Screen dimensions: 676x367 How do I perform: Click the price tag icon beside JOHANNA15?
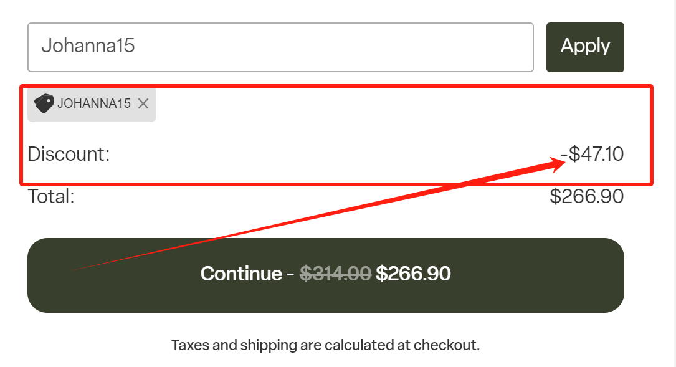tap(44, 103)
